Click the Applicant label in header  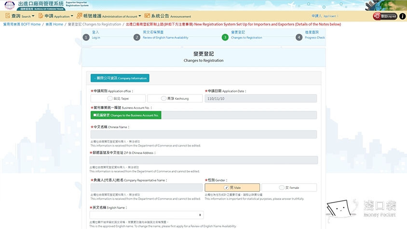point(325,16)
